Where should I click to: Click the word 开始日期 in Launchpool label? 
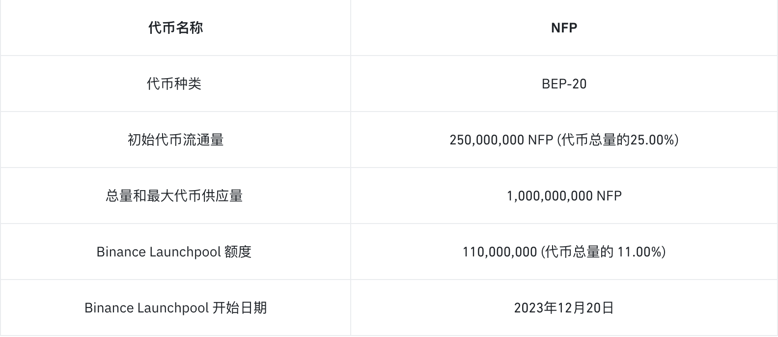[x=240, y=308]
